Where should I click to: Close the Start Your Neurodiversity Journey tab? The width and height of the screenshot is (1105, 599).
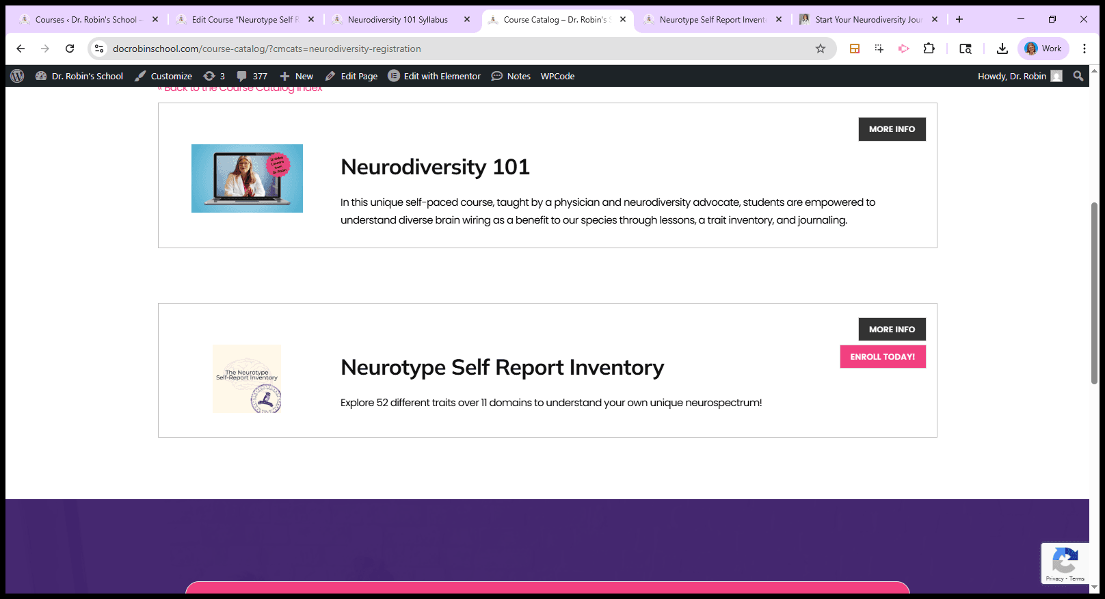click(935, 19)
